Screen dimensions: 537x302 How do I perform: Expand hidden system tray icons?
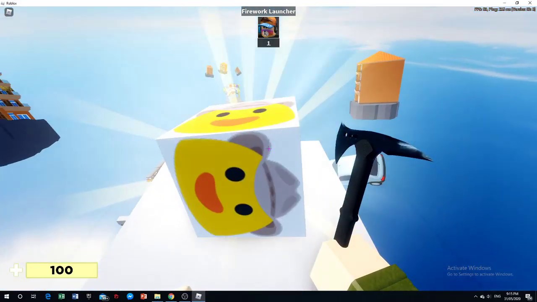click(x=475, y=297)
